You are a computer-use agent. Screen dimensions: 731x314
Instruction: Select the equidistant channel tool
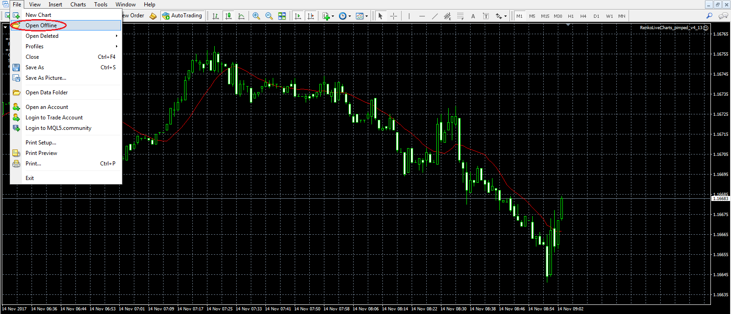pyautogui.click(x=447, y=16)
